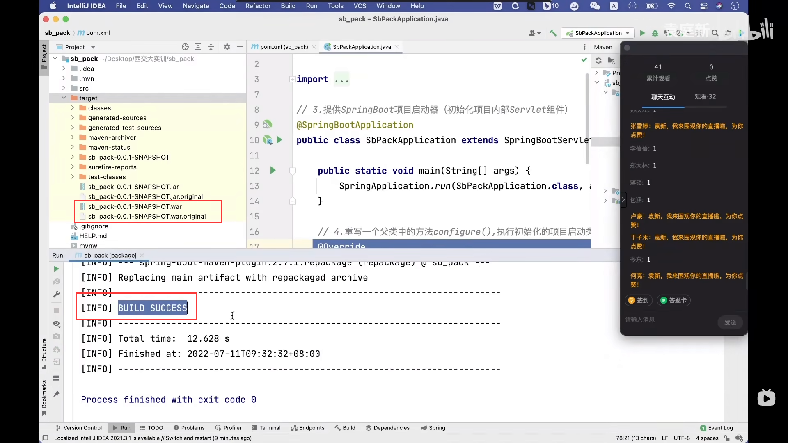
Task: Click the 发送 send button in chat overlay
Action: point(730,322)
